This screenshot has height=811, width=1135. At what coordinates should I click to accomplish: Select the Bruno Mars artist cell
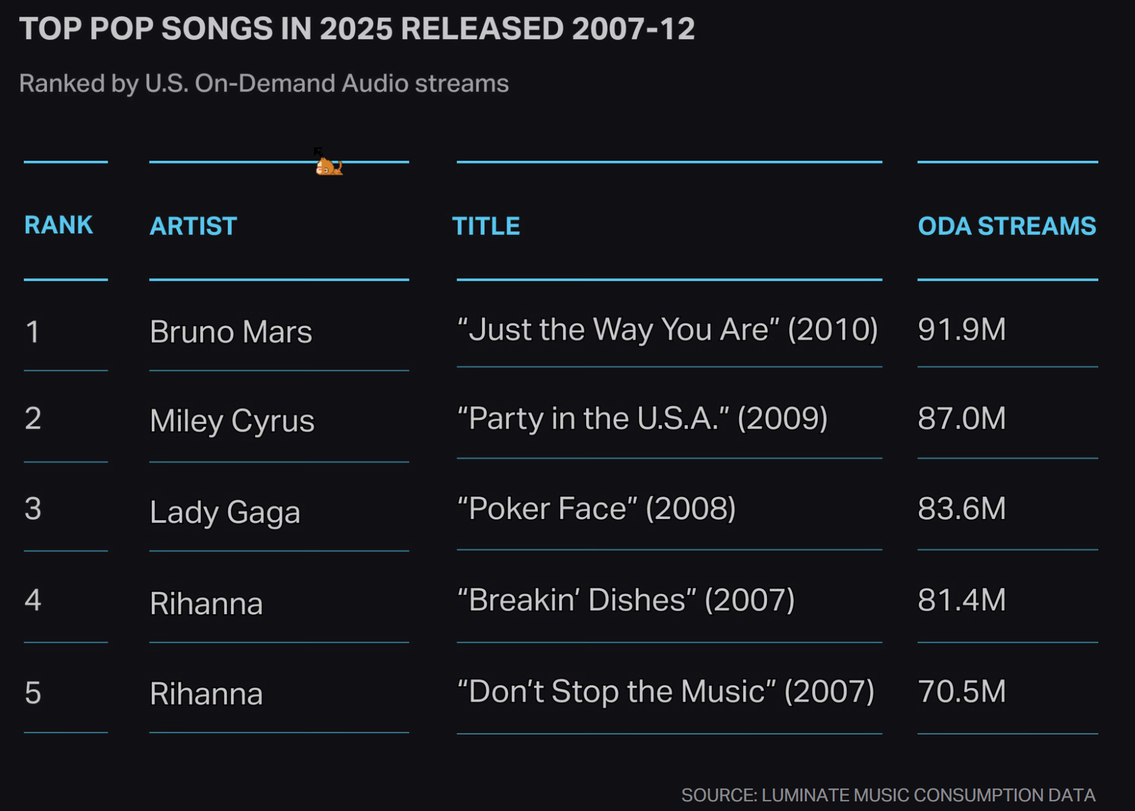(231, 332)
